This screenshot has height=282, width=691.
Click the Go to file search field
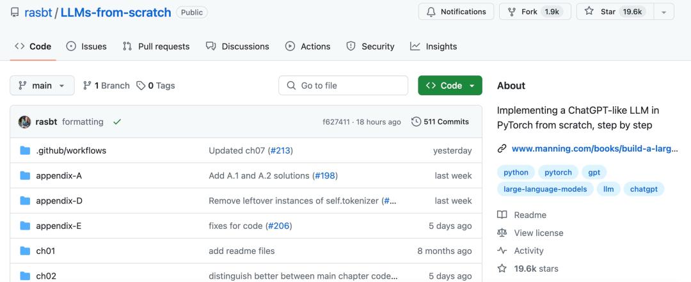pyautogui.click(x=343, y=86)
